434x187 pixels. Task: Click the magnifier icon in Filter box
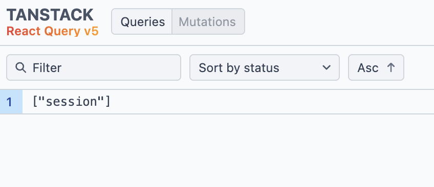coord(21,67)
